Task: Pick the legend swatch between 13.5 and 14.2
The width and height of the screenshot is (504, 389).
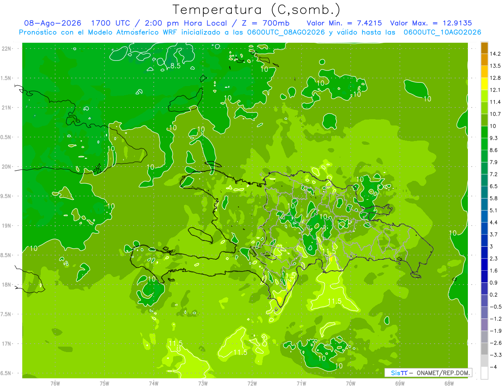Action: coord(484,60)
